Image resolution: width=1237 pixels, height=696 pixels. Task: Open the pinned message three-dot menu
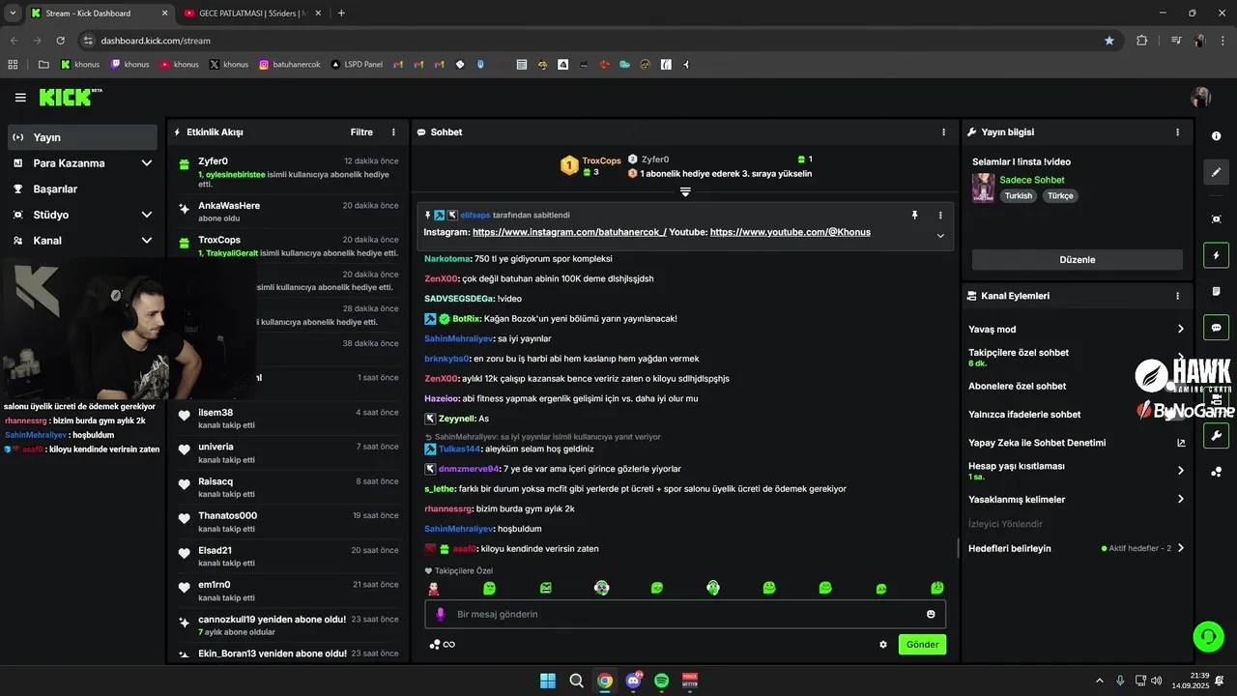coord(940,215)
